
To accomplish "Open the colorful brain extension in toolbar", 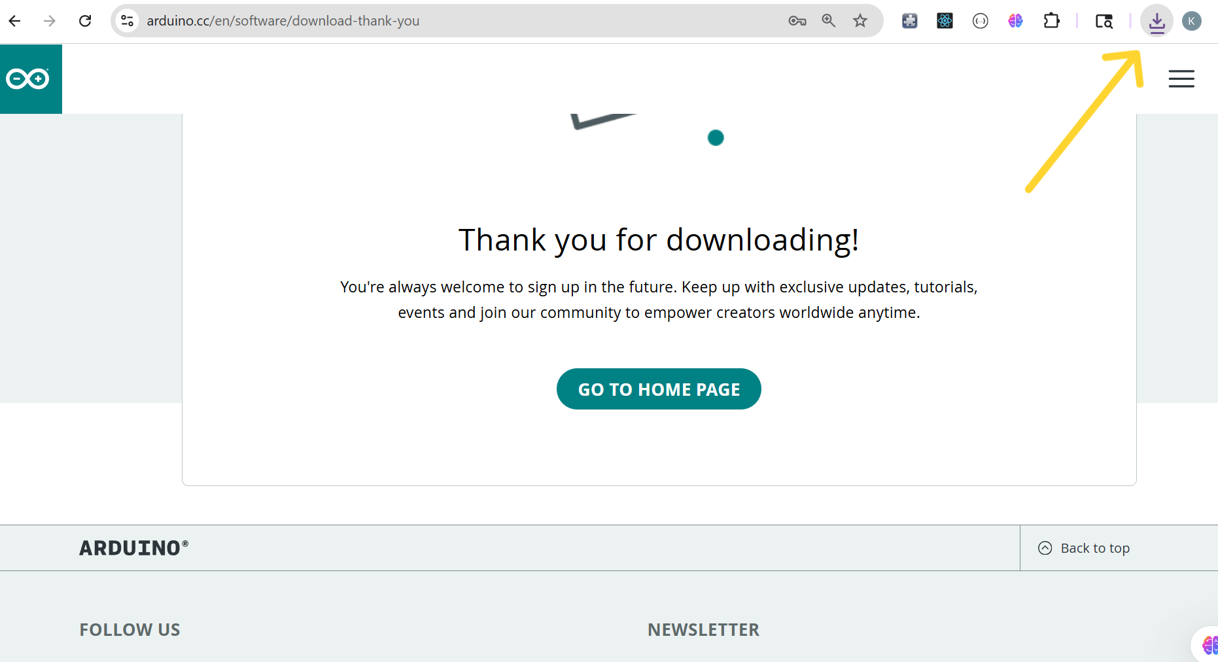I will click(1016, 21).
